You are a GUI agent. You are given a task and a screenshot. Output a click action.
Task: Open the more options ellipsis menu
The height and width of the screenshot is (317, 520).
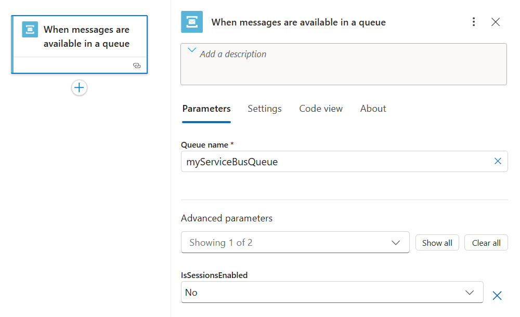[474, 22]
